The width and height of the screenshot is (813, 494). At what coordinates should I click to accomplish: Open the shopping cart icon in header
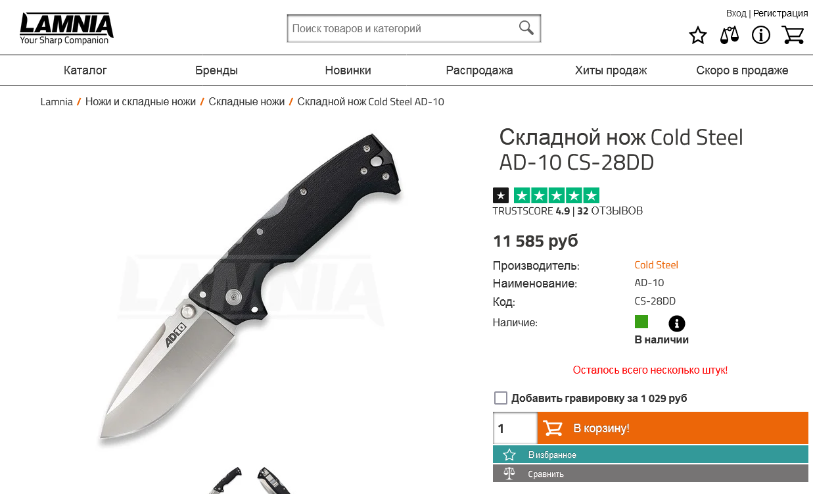click(x=793, y=35)
